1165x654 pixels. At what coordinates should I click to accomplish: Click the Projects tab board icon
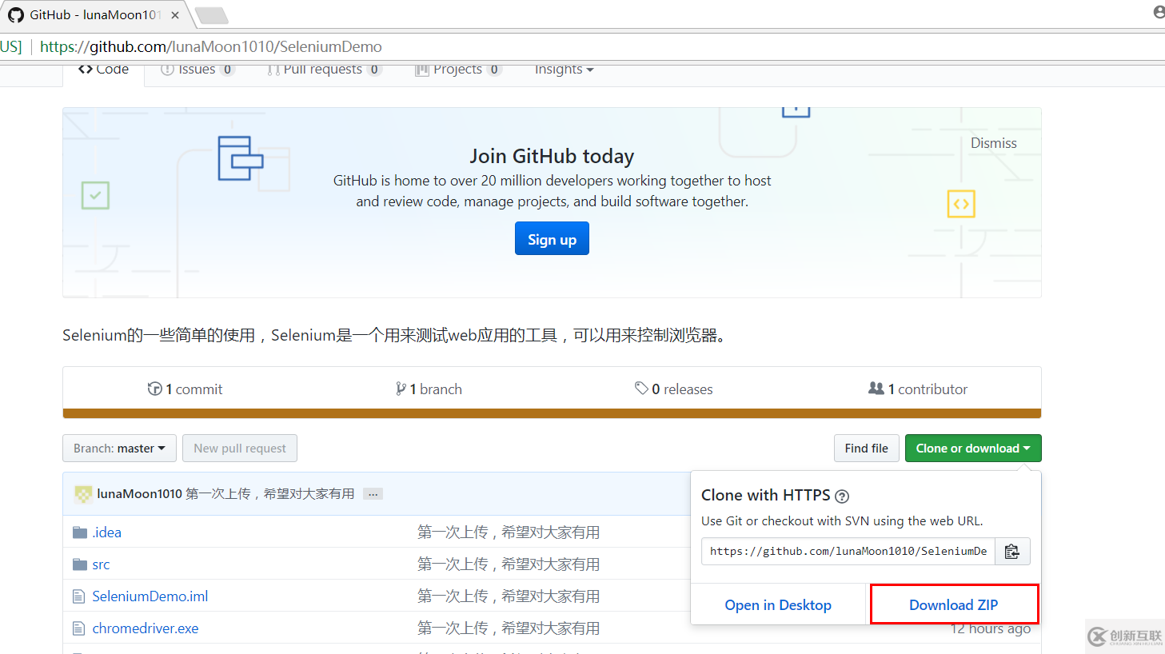click(421, 70)
